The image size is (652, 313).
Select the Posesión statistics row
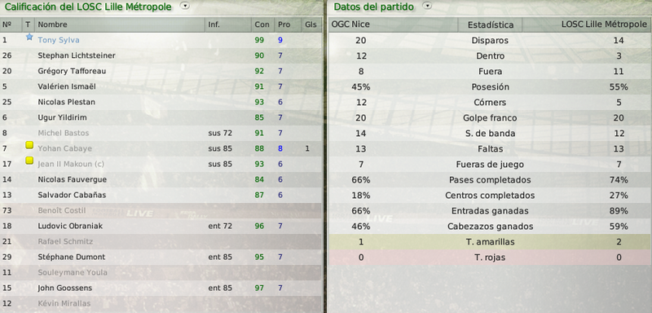click(x=490, y=87)
